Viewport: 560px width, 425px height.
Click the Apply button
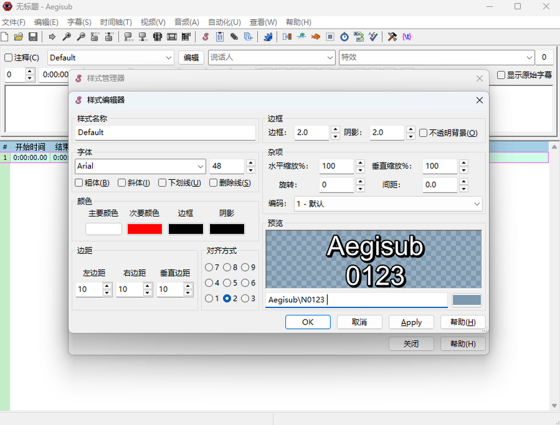412,322
